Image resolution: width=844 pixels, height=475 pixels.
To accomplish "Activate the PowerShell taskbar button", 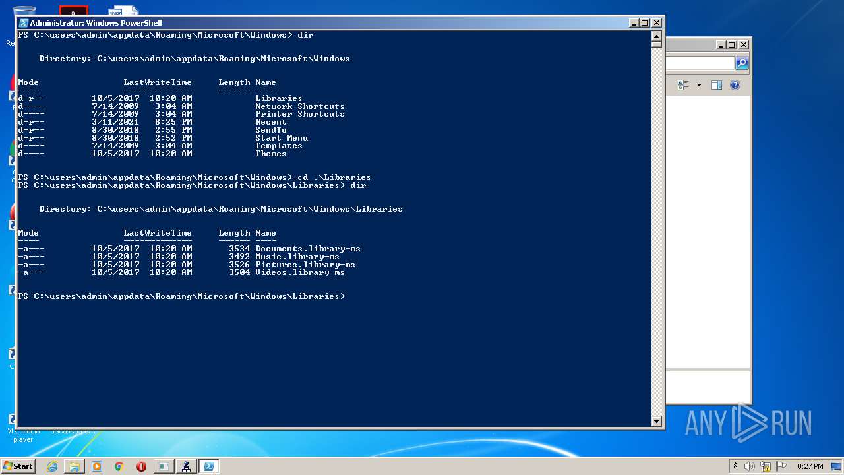I will coord(208,466).
